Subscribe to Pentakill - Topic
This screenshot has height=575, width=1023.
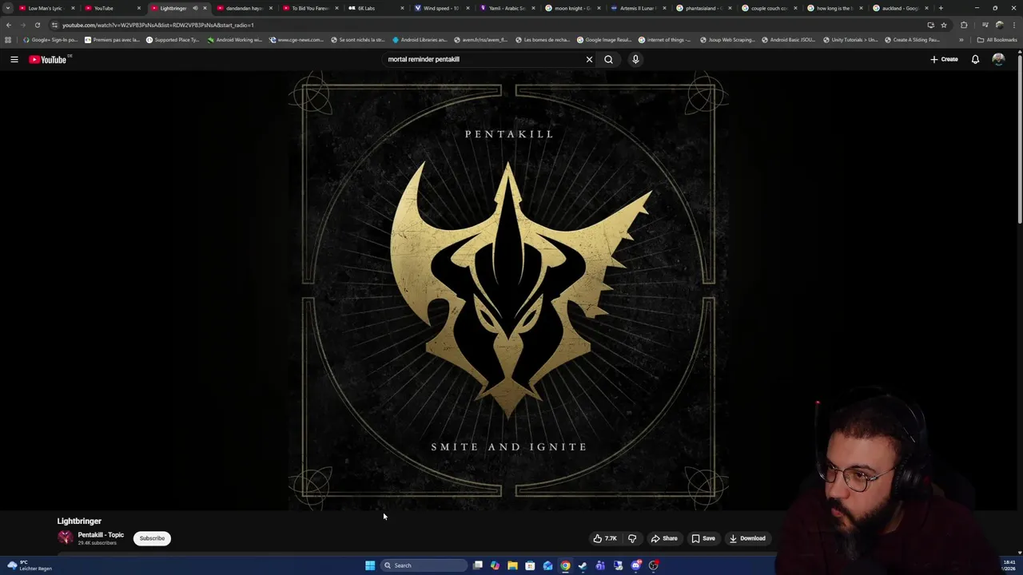(x=152, y=538)
